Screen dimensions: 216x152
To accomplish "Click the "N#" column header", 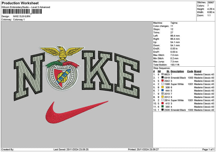I will pyautogui.click(x=159, y=71).
